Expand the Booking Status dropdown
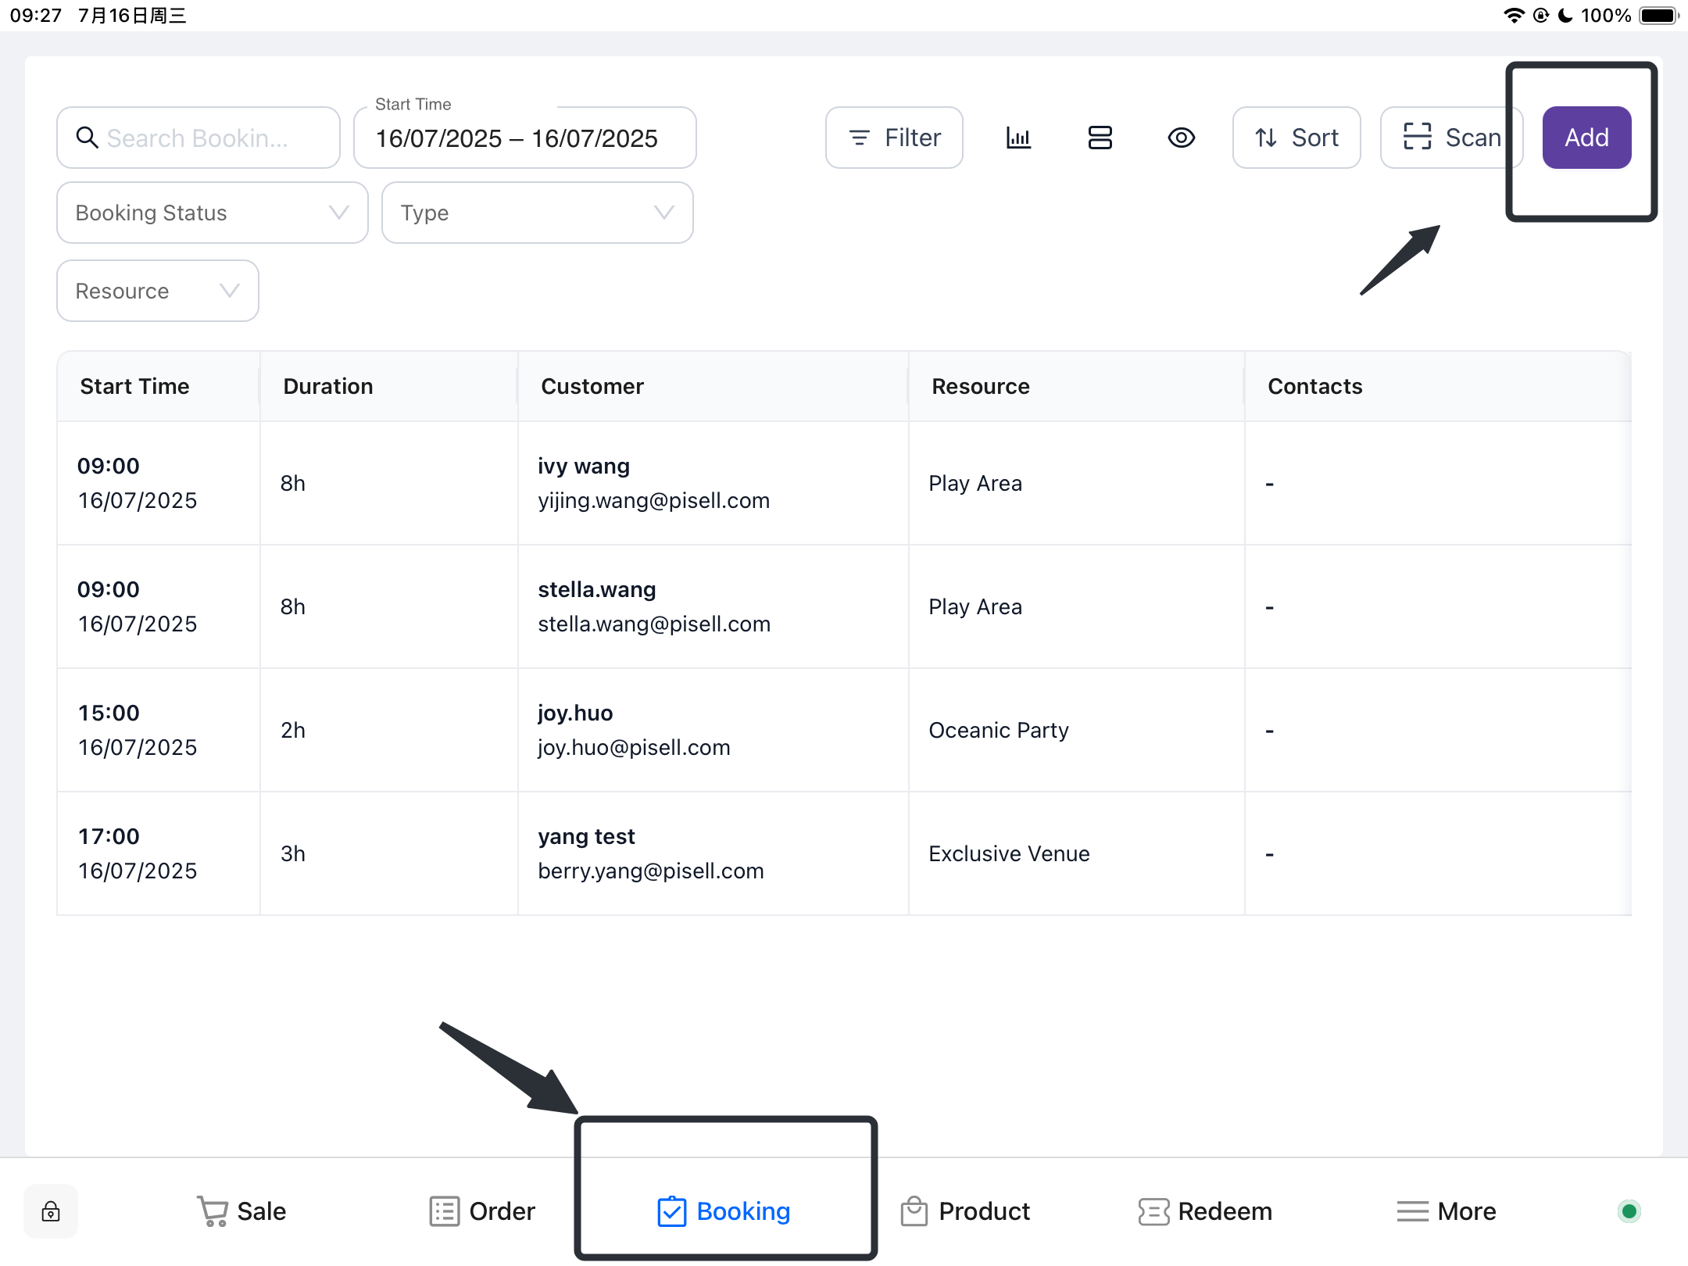Screen dimensions: 1688x1266 212,213
